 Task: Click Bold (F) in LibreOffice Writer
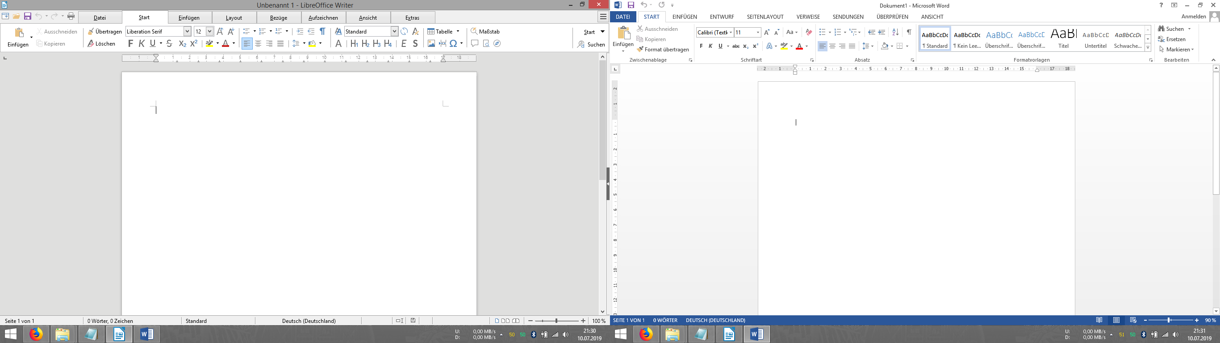point(131,44)
